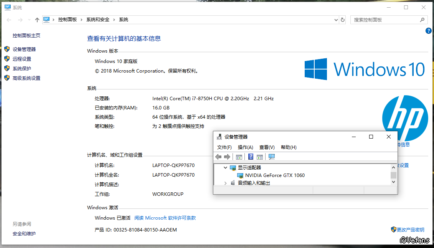Click the back arrow in Device Manager toolbar
This screenshot has height=248, width=434.
(x=218, y=157)
